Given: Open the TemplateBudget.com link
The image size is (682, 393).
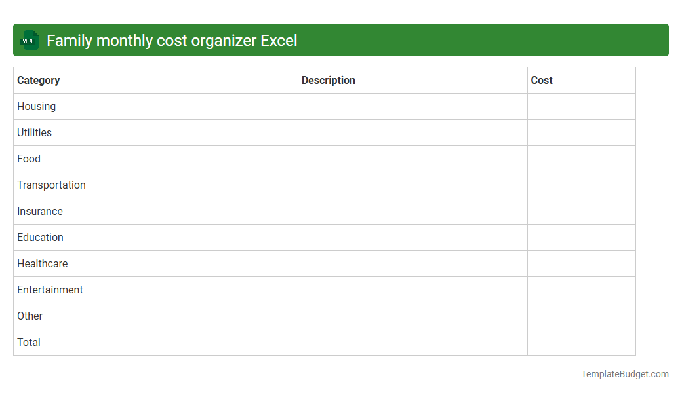Looking at the screenshot, I should coord(624,373).
